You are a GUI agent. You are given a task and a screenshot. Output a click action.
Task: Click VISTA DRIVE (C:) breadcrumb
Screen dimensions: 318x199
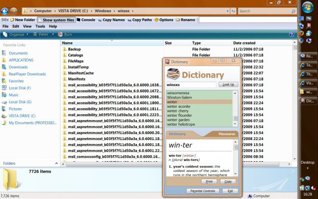coord(73,11)
